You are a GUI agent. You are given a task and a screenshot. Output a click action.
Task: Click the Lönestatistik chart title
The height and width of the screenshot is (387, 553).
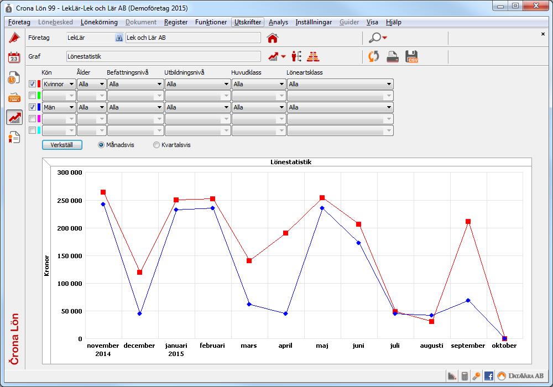(291, 162)
